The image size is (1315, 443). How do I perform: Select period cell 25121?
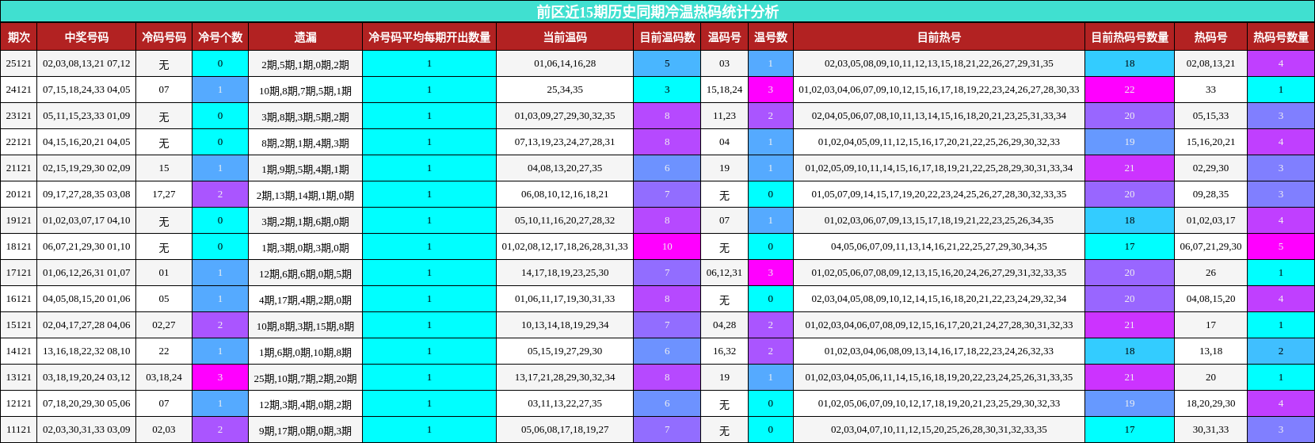coord(19,63)
